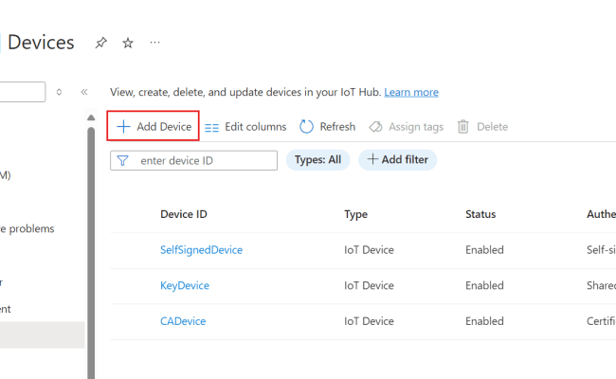Click the sidebar search expand arrows
The image size is (616, 379).
click(59, 92)
